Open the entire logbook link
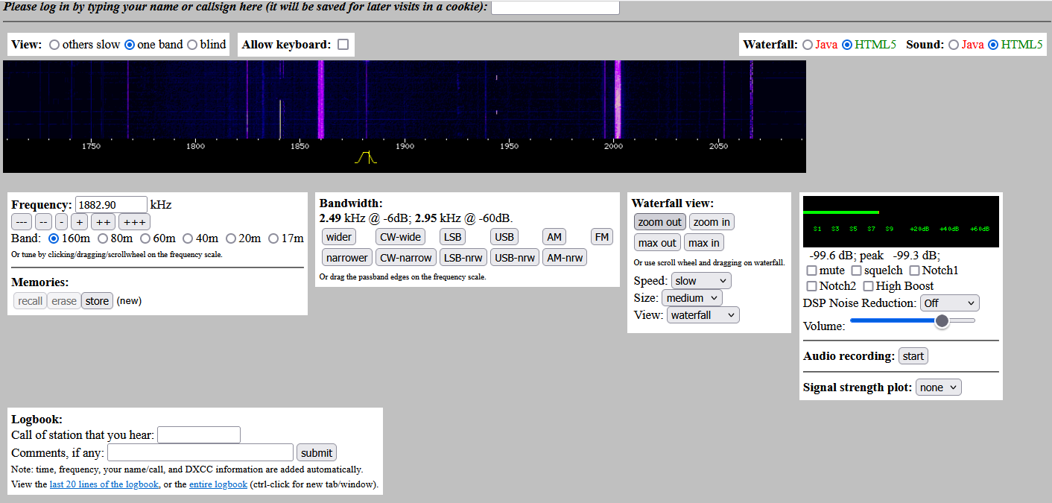The height and width of the screenshot is (503, 1052). [x=218, y=484]
